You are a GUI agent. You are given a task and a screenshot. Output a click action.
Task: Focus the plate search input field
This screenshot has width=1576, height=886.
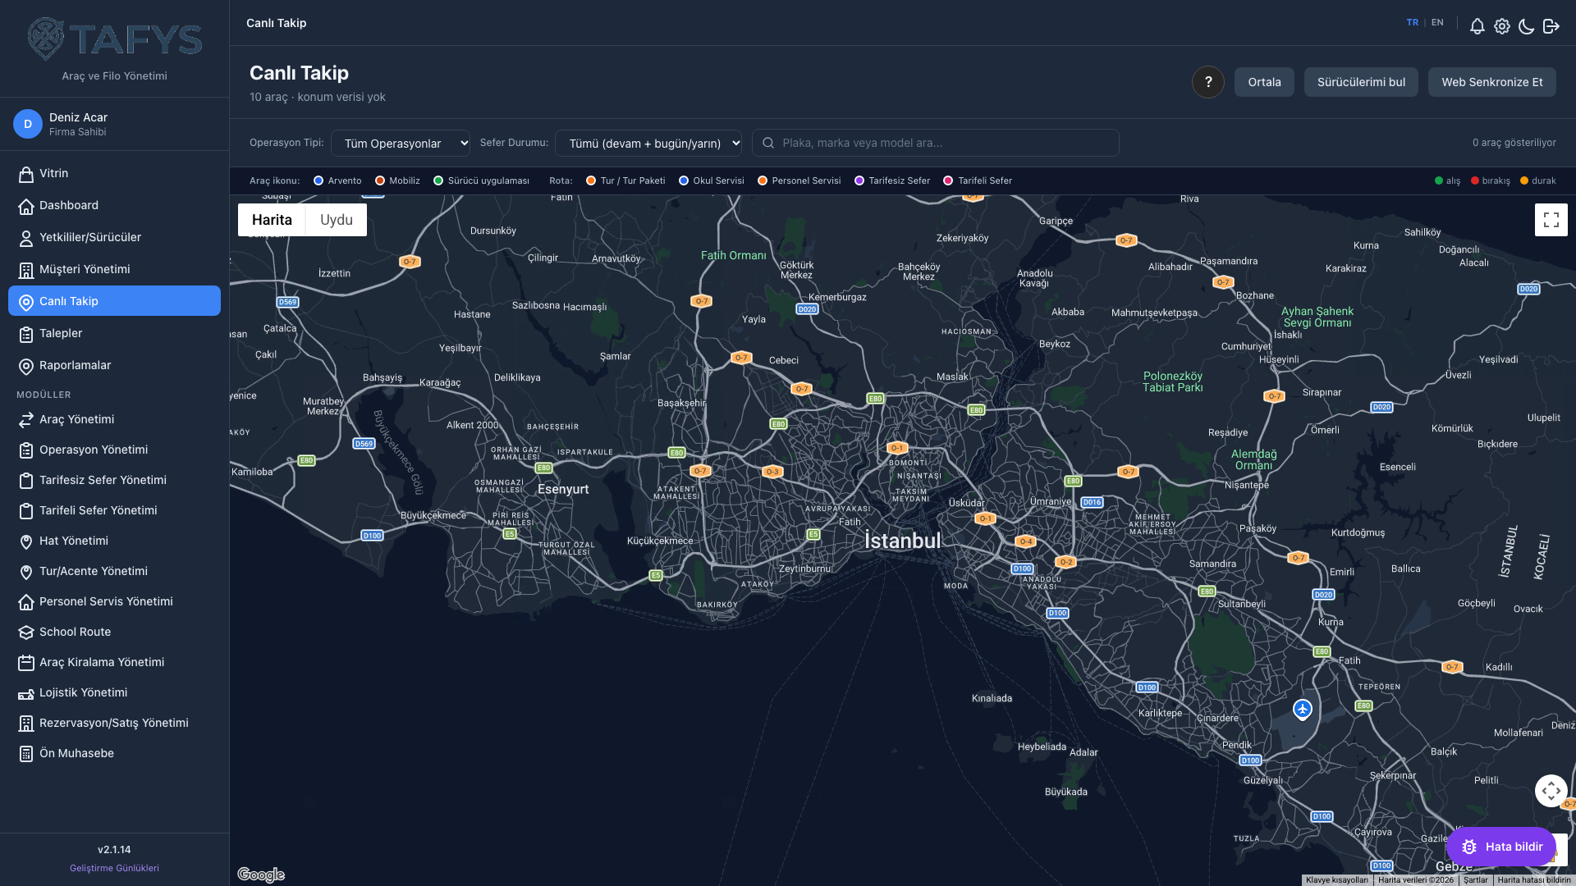click(x=936, y=143)
